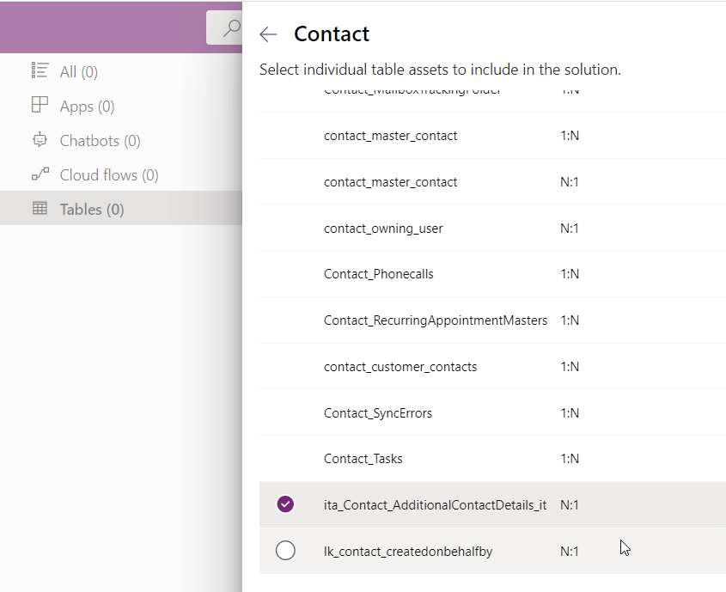Click the search magnifier icon
The width and height of the screenshot is (726, 592).
[230, 28]
